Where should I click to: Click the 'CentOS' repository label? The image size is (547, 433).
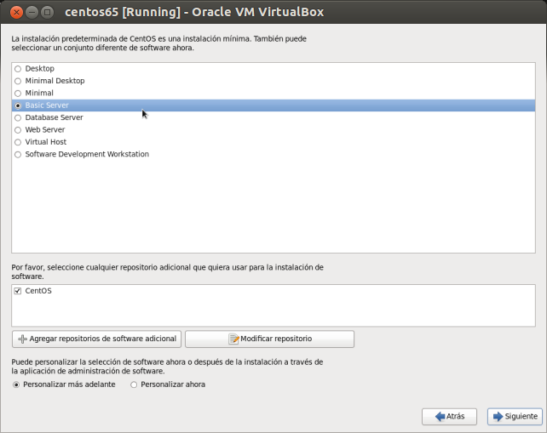(38, 291)
